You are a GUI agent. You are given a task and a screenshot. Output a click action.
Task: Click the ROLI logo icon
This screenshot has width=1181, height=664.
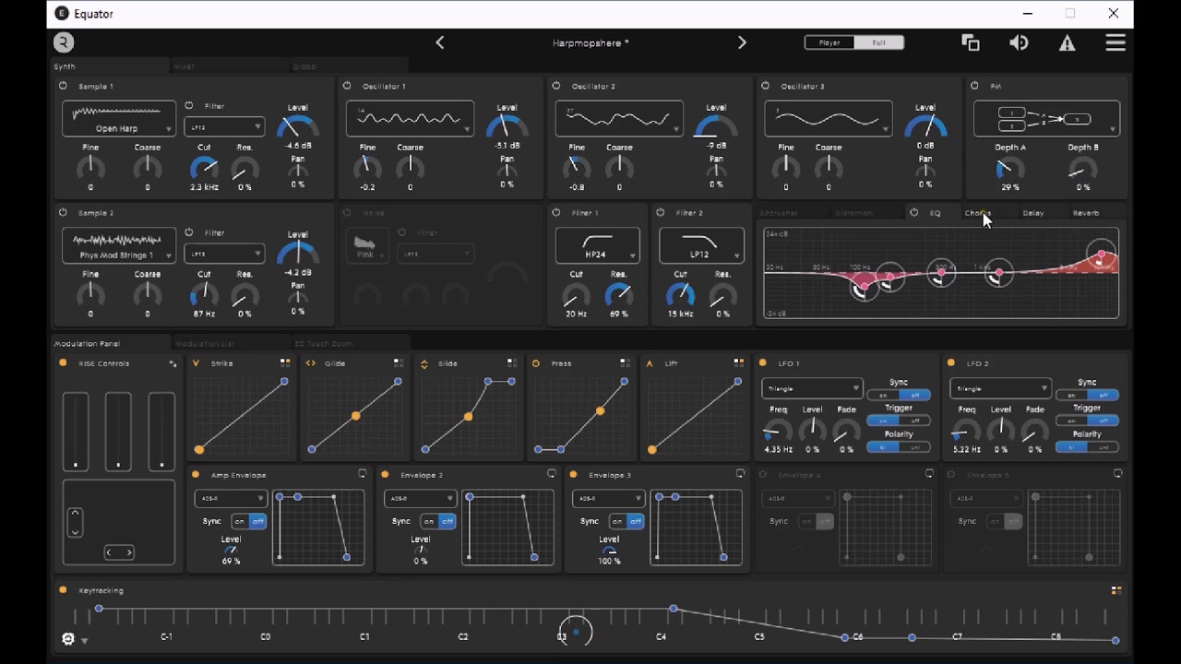click(63, 42)
